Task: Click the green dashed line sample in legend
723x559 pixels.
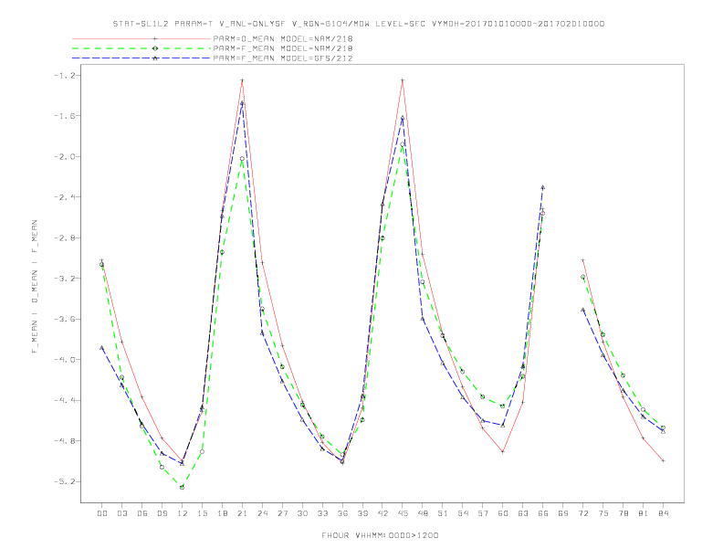Action: 141,48
